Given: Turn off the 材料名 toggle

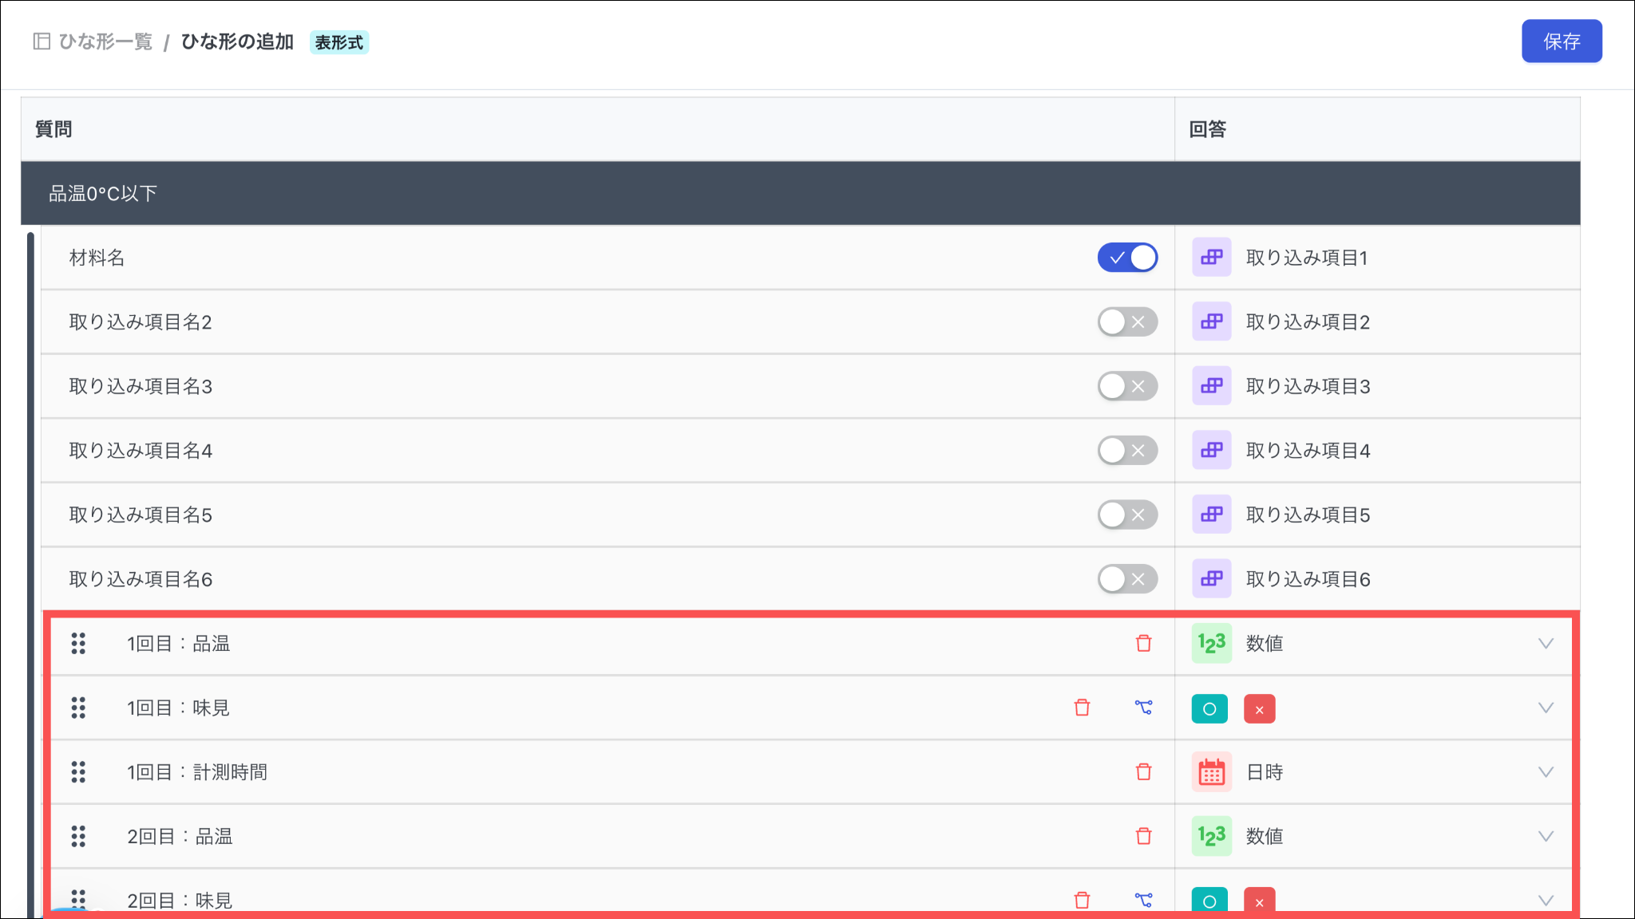Looking at the screenshot, I should tap(1127, 258).
